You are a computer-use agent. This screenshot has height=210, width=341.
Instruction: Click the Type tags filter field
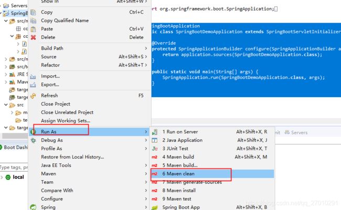14,167
